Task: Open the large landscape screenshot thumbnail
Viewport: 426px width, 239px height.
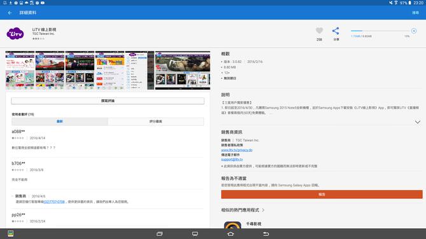Action: coord(182,71)
